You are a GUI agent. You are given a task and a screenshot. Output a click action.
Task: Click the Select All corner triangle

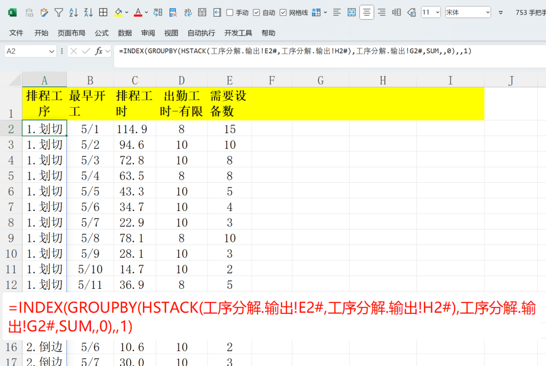coord(15,80)
